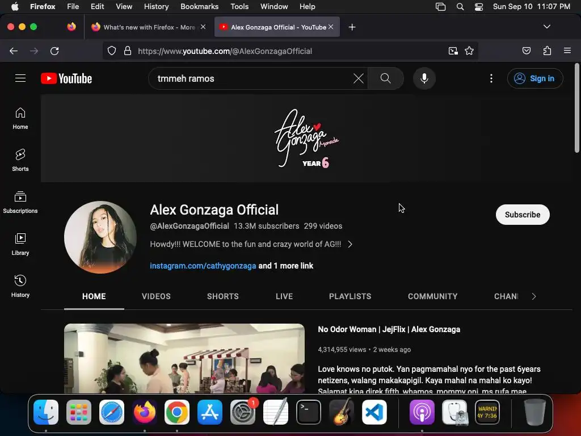Close the Alex Gonzaga Official tab
This screenshot has height=436, width=581.
[x=331, y=27]
